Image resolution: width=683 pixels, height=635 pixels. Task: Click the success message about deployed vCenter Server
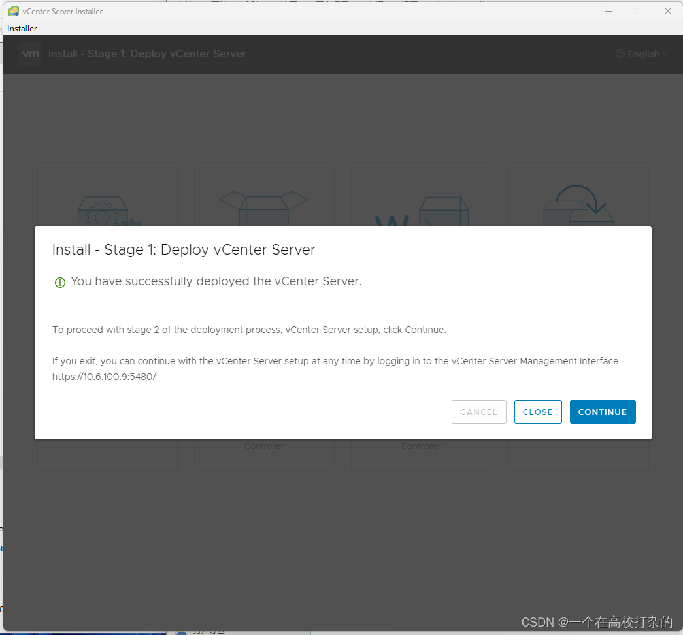pos(216,281)
